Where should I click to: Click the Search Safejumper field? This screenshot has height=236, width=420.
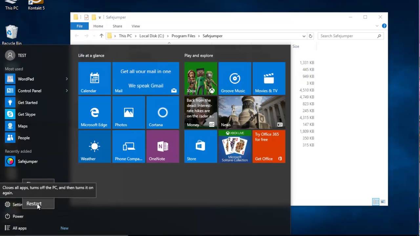pos(351,36)
